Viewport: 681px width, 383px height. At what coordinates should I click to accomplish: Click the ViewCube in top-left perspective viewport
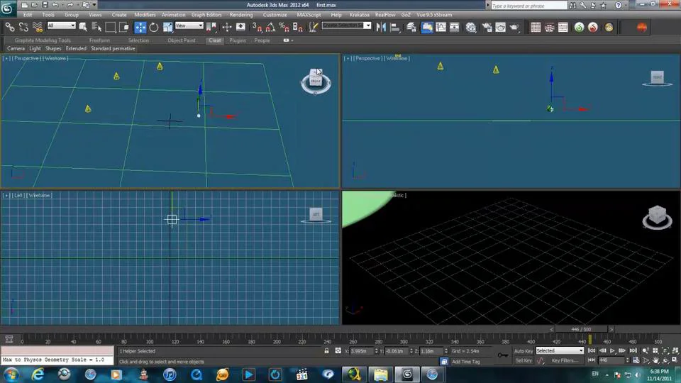tap(315, 81)
